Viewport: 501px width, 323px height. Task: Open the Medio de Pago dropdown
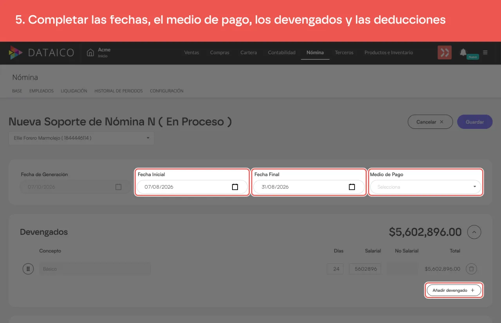pos(425,187)
